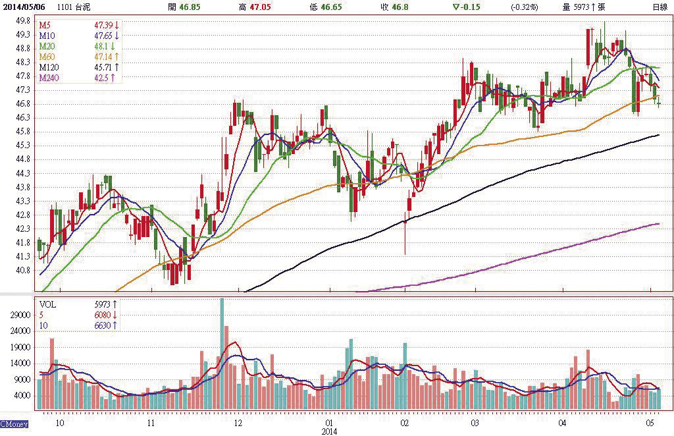Select the M5 moving average legend entry
The image size is (674, 436).
(45, 25)
